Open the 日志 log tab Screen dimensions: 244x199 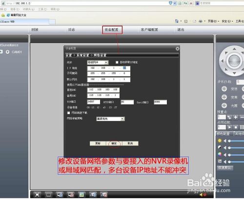pos(71,30)
